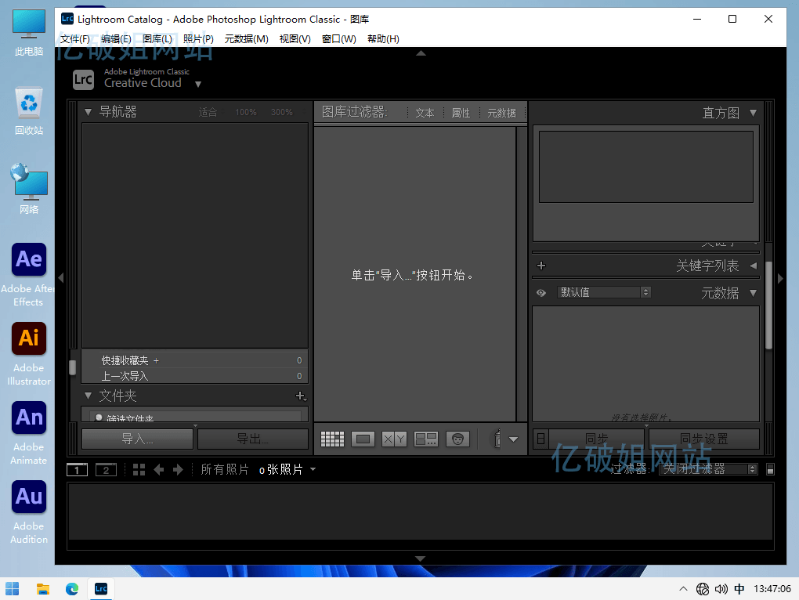Open Adobe Illustrator desktop icon
Screen dimensions: 799x600
[x=28, y=353]
